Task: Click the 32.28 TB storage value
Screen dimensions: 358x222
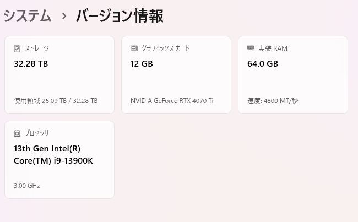Action: [31, 64]
